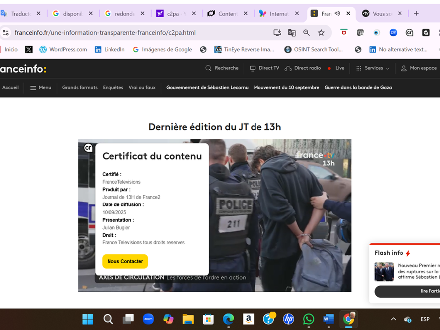
Task: Open Imágenes de Google bookmark
Action: [x=162, y=50]
